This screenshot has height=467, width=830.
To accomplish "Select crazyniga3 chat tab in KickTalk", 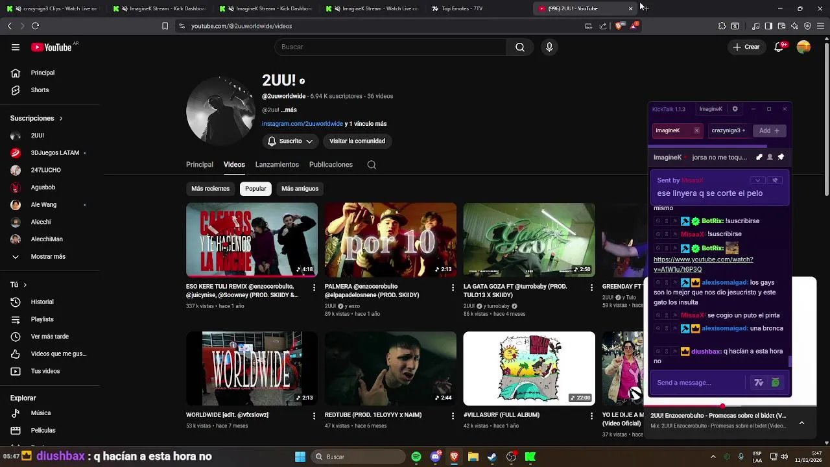I will point(730,130).
